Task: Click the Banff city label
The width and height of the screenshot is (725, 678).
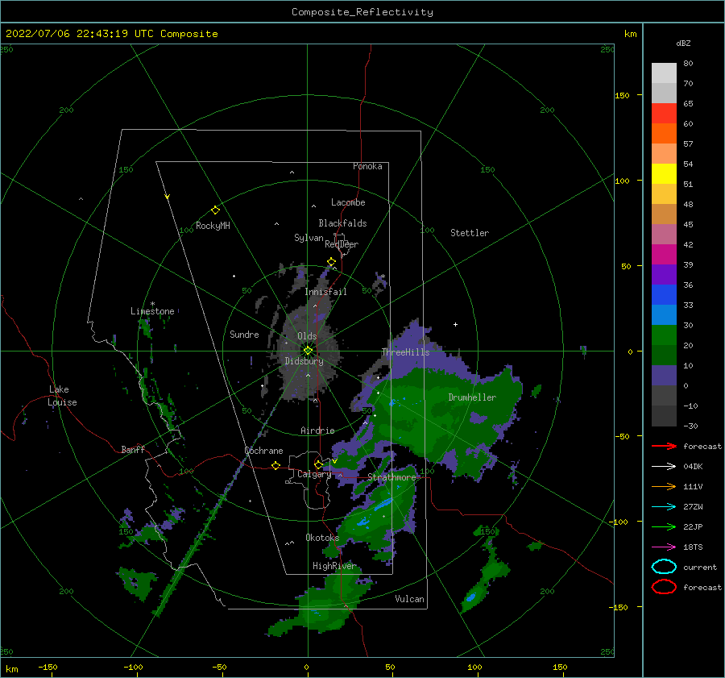Action: coord(133,449)
